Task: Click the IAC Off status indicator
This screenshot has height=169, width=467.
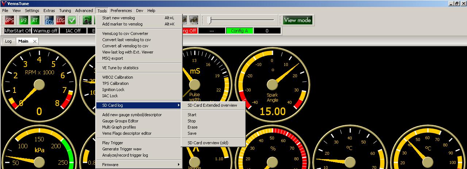Action: coord(73,31)
